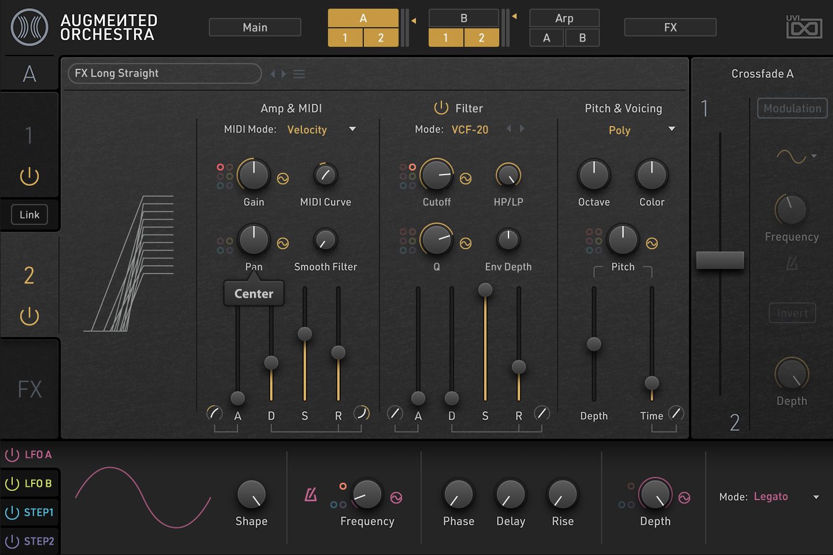This screenshot has width=833, height=555.
Task: Click the sample waveform layer display
Action: [129, 264]
